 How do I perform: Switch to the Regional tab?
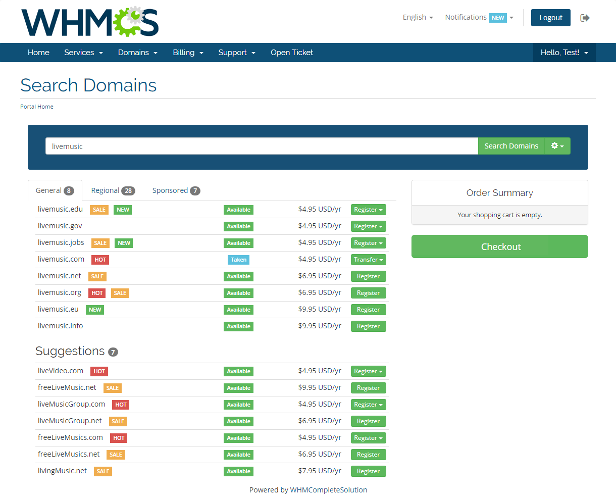click(x=113, y=190)
